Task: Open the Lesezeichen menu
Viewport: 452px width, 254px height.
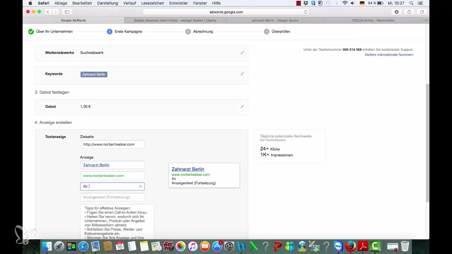Action: coord(152,3)
